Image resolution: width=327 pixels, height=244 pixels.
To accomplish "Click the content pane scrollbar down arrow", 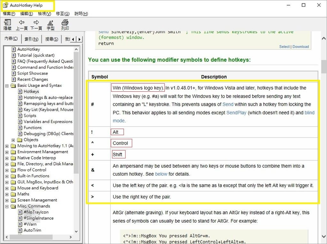I will pos(324,237).
